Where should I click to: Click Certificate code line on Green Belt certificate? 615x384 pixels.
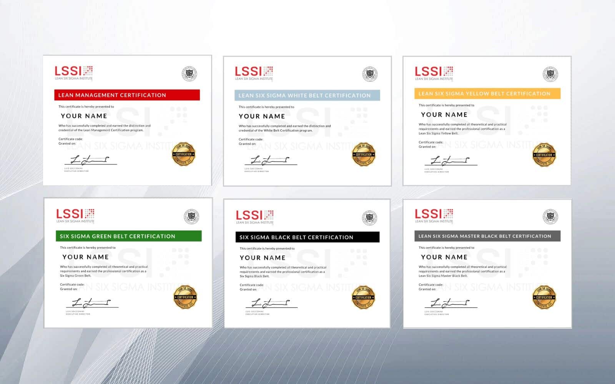point(72,285)
